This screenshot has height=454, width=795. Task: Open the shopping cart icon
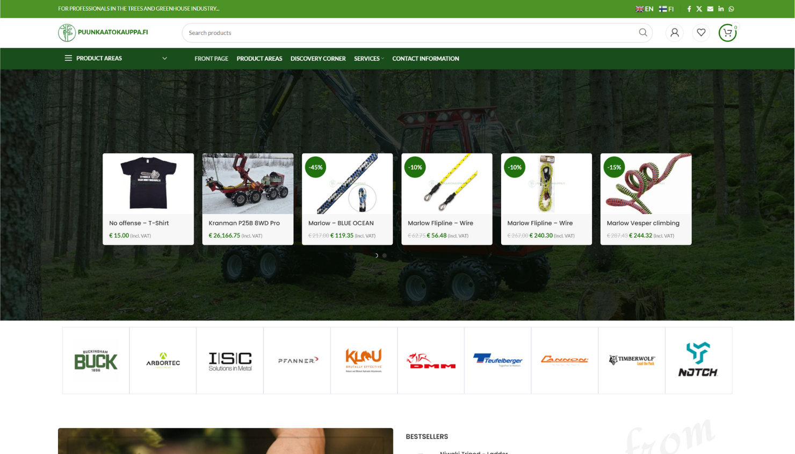coord(727,33)
